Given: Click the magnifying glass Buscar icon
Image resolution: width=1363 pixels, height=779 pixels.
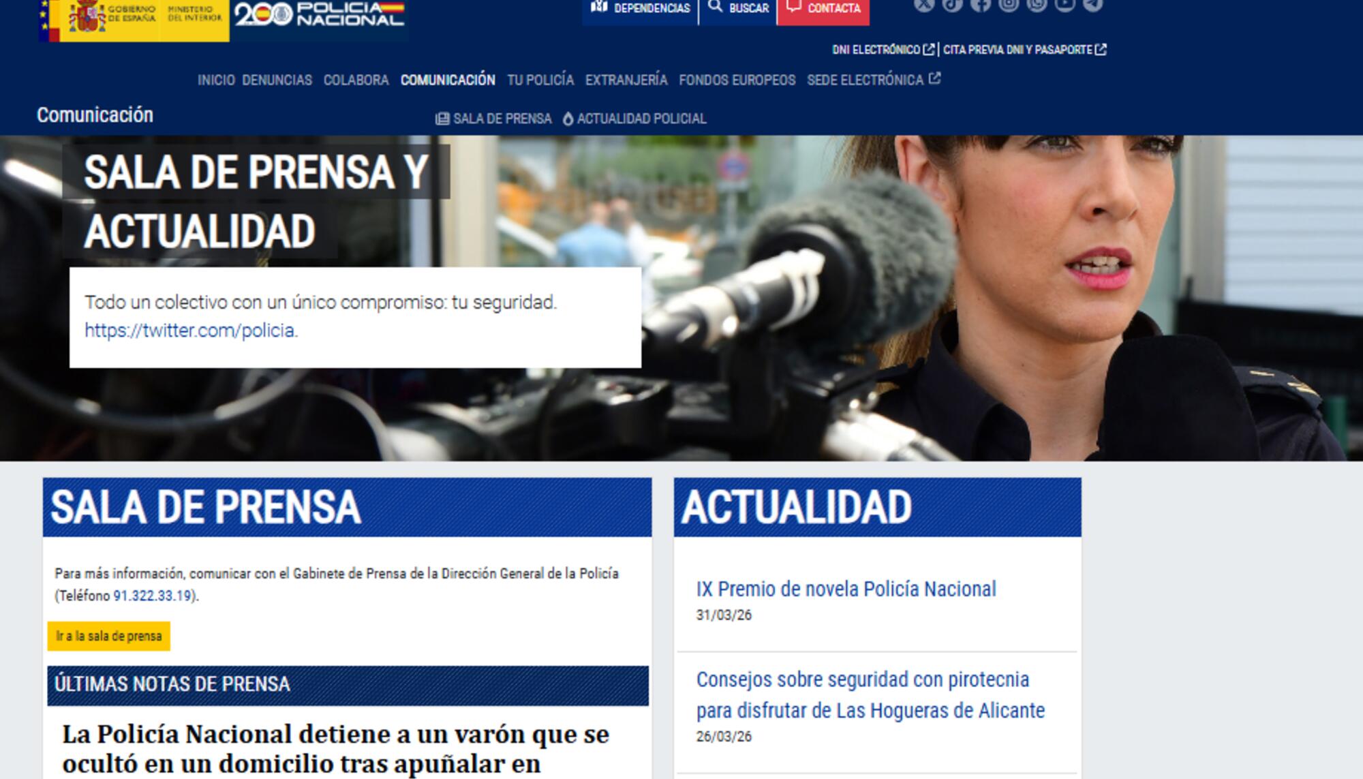Looking at the screenshot, I should tap(714, 7).
